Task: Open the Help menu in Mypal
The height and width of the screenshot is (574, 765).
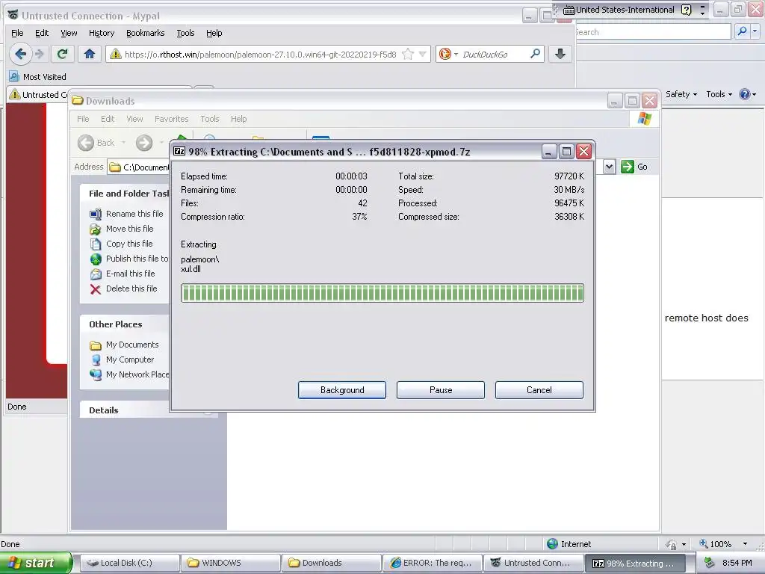Action: click(x=214, y=33)
